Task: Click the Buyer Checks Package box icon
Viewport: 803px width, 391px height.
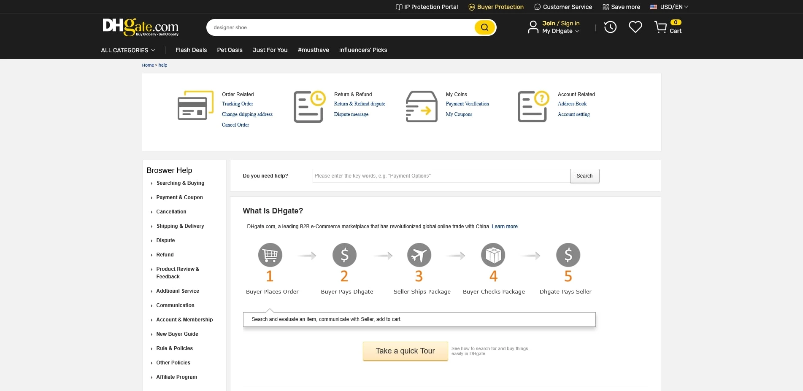Action: 493,255
